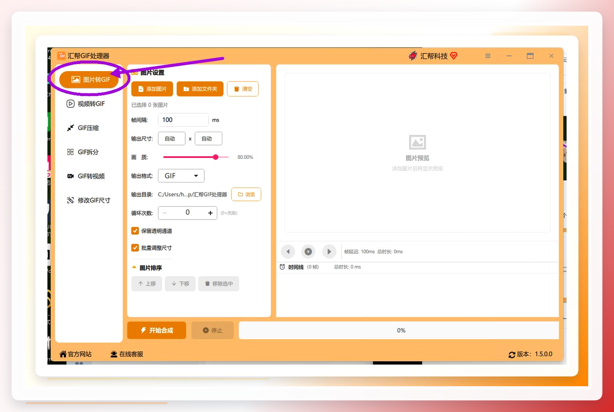Screen dimensions: 614x412
Task: Click 浏览 to choose output directory
Action: [x=246, y=194]
